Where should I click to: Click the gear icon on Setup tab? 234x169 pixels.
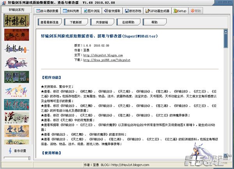tap(175, 11)
